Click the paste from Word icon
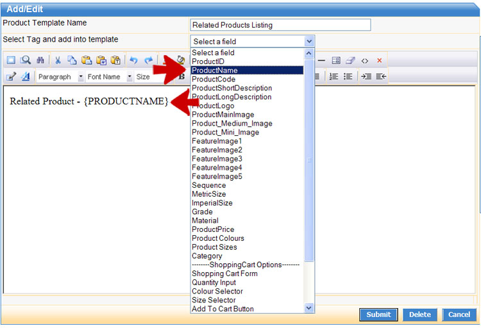 point(101,60)
